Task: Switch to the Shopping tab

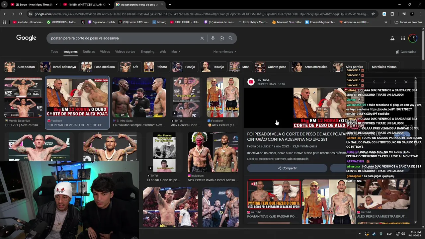Action: click(x=147, y=52)
